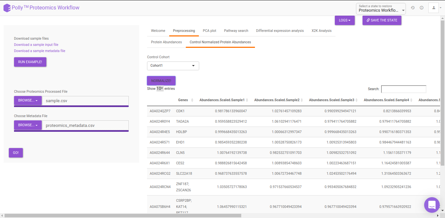Screen dimensions: 445x218
Task: Click the Polly logo icon
Action: pos(7,8)
